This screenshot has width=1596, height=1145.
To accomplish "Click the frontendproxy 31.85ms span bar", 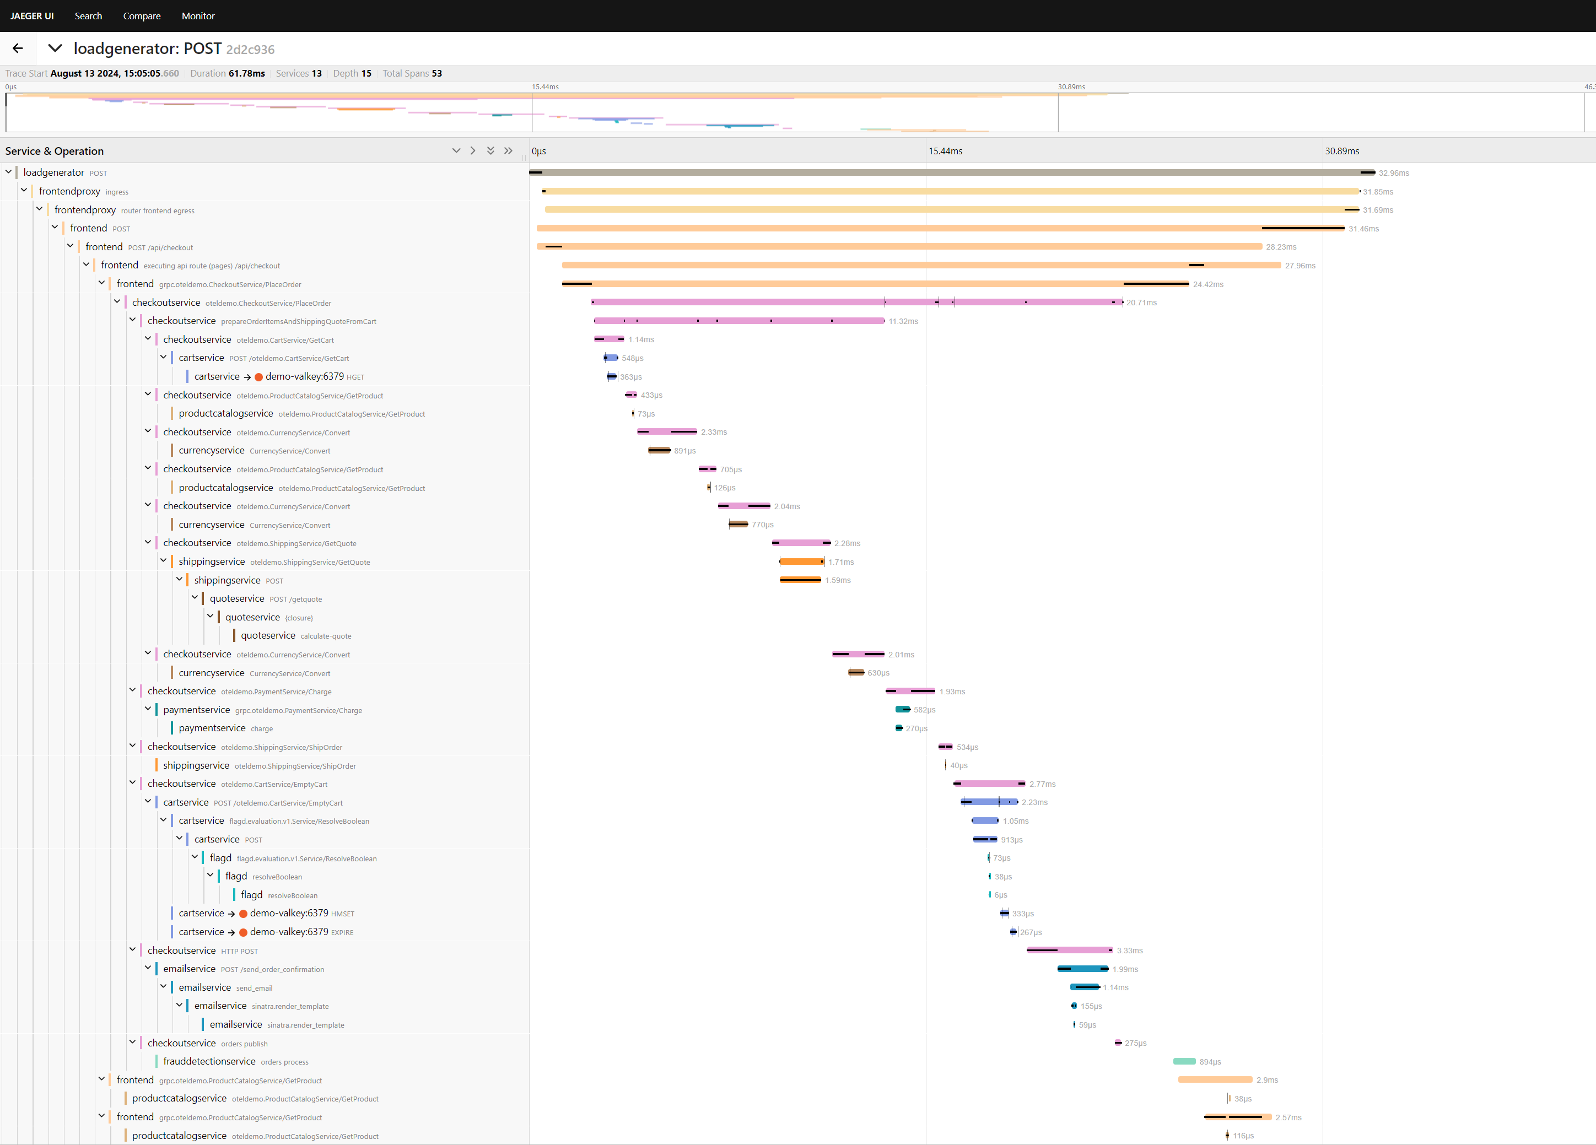I will pos(951,191).
